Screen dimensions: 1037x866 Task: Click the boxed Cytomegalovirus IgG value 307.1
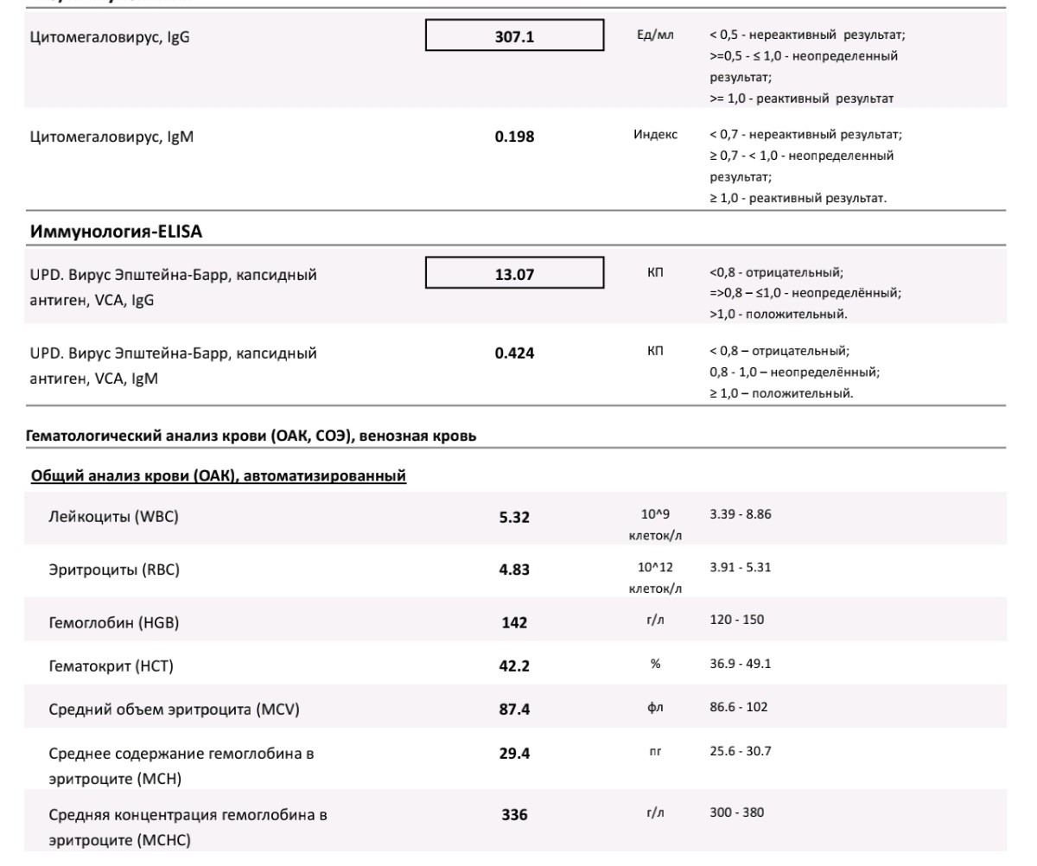click(514, 37)
